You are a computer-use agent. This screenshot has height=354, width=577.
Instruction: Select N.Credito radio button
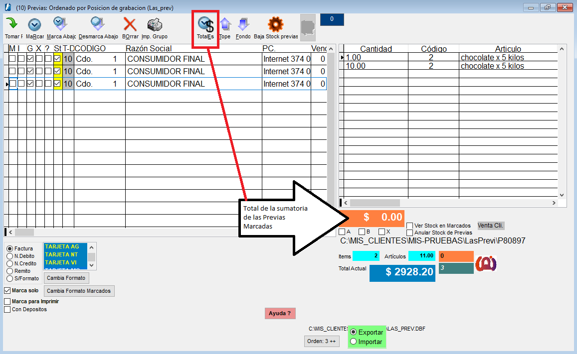(10, 263)
